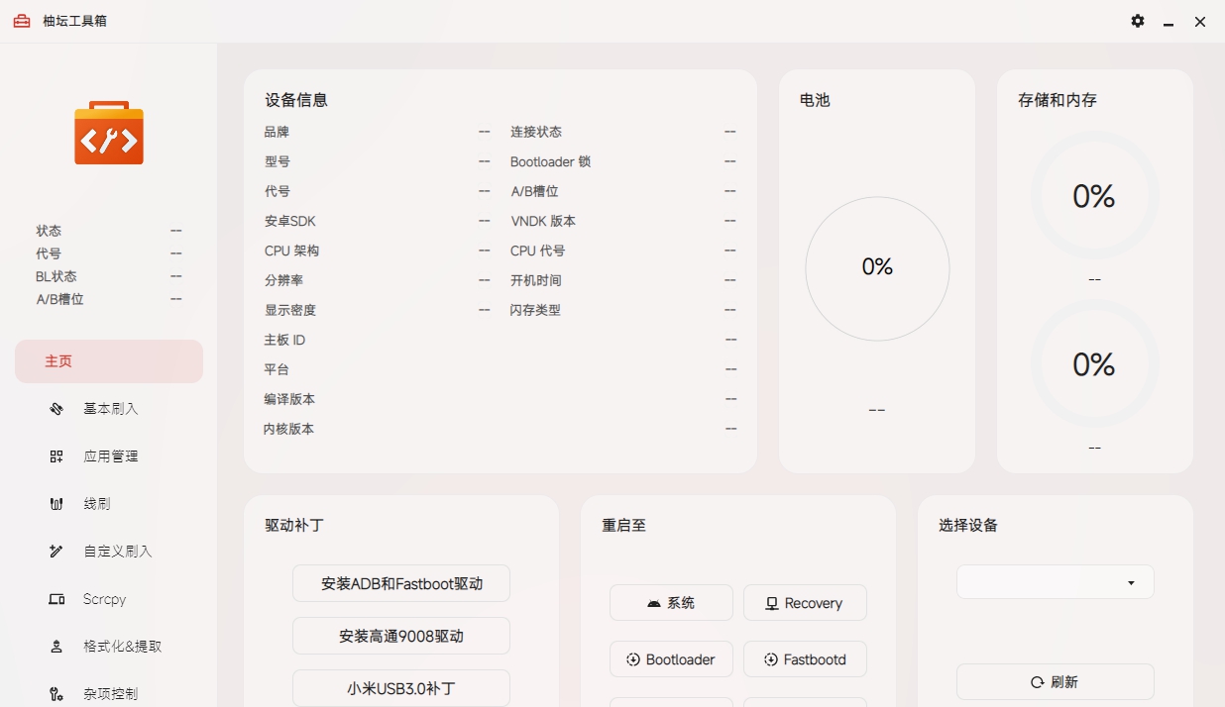
Task: Click the 显示密度 label
Action: pyautogui.click(x=289, y=310)
